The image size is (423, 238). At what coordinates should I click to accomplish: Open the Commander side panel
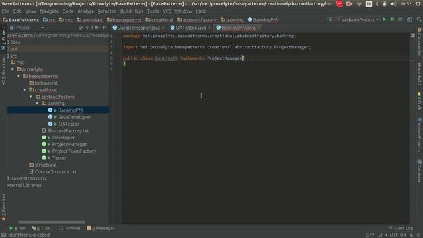pos(419,42)
